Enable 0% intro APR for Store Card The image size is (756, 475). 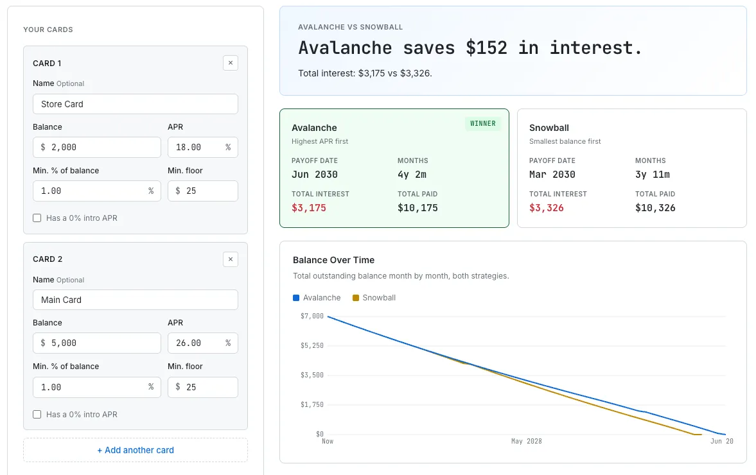click(x=37, y=218)
